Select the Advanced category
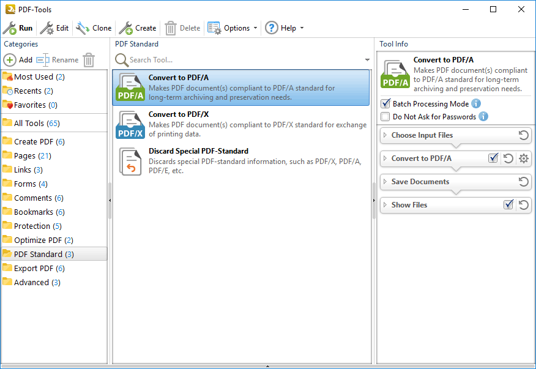 pyautogui.click(x=54, y=282)
